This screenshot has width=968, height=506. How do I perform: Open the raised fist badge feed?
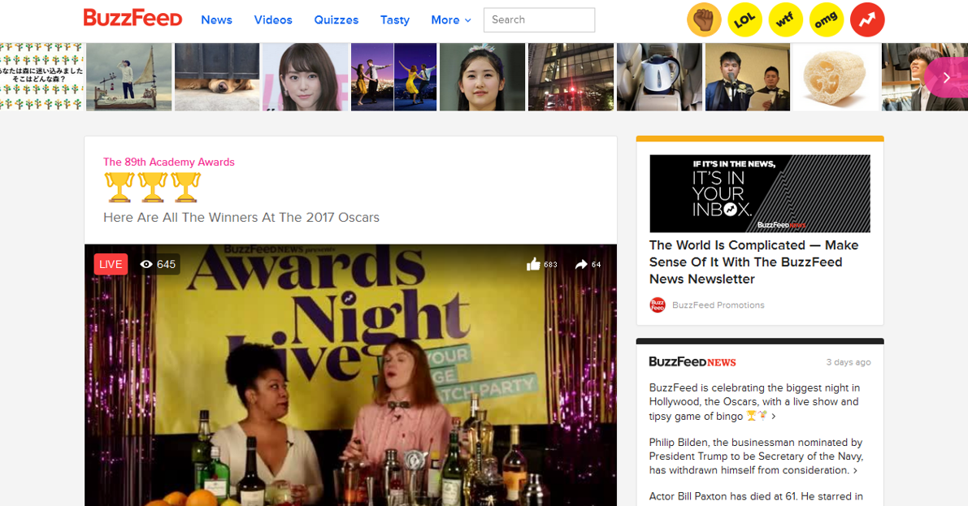tap(704, 19)
